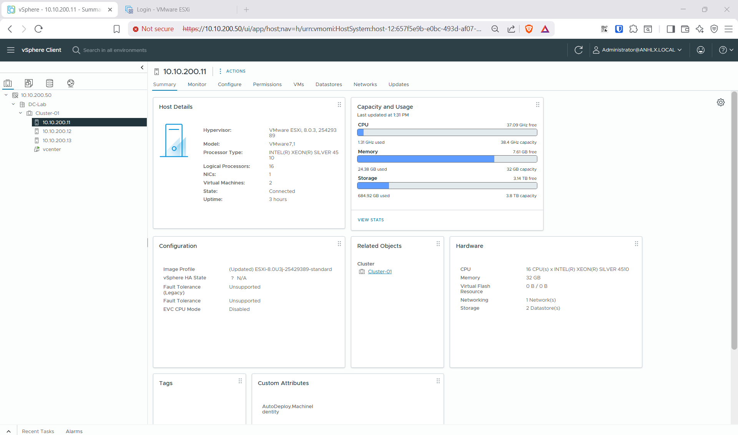Select host 10.10.200.12 in the tree
Viewport: 738px width, 435px height.
57,131
